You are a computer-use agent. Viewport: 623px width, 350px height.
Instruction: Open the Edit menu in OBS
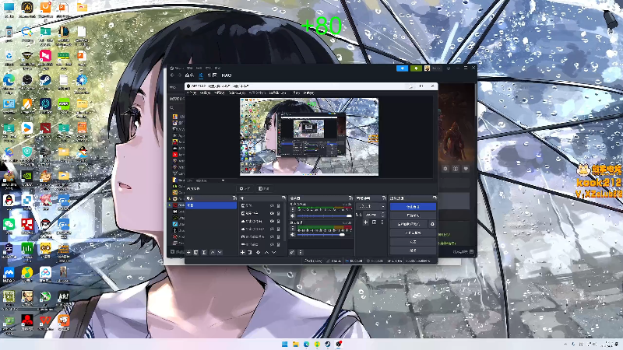coord(205,93)
